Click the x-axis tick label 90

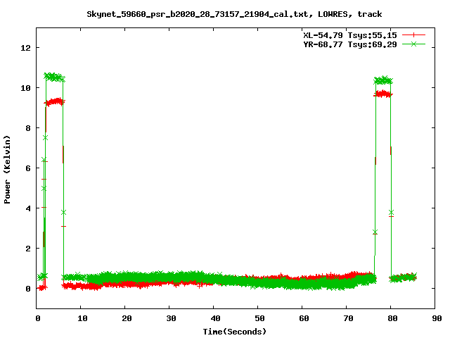click(437, 318)
